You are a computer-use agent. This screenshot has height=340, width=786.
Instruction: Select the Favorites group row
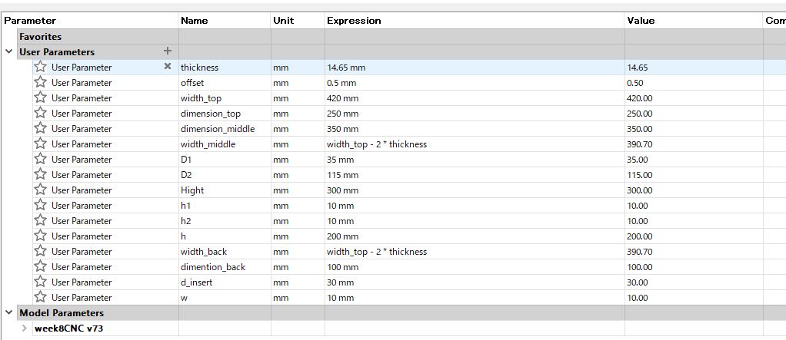point(98,37)
